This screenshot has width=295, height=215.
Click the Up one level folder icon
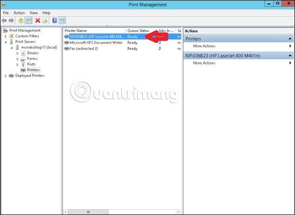pyautogui.click(x=21, y=21)
